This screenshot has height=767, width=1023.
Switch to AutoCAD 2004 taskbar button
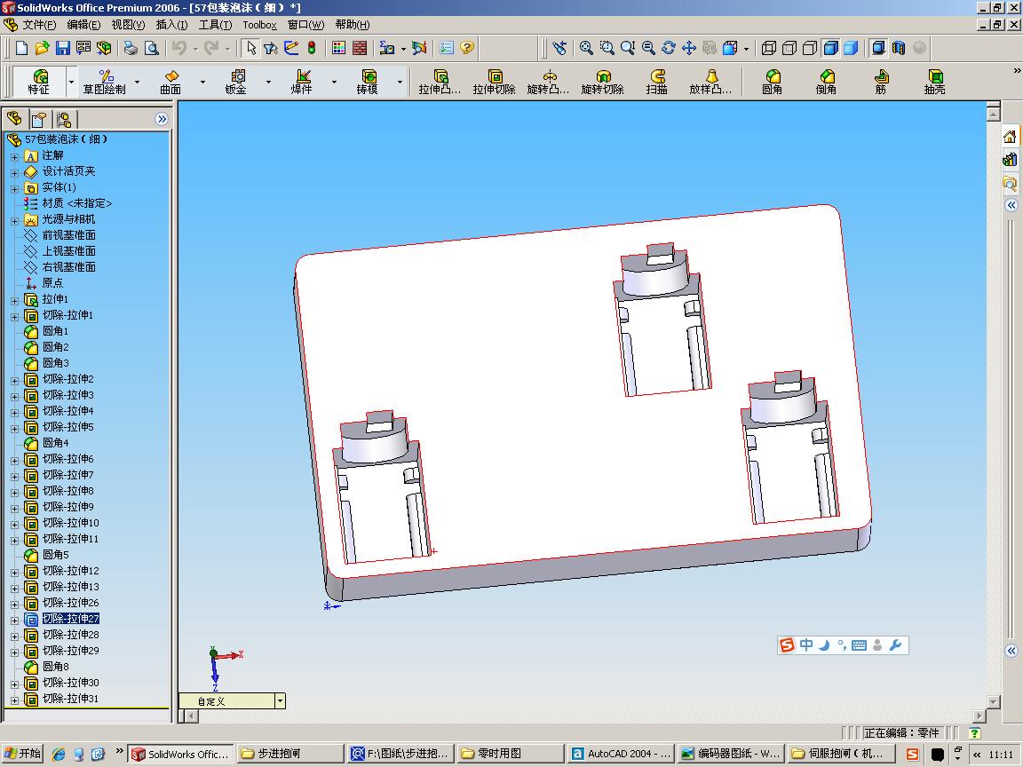click(x=621, y=754)
